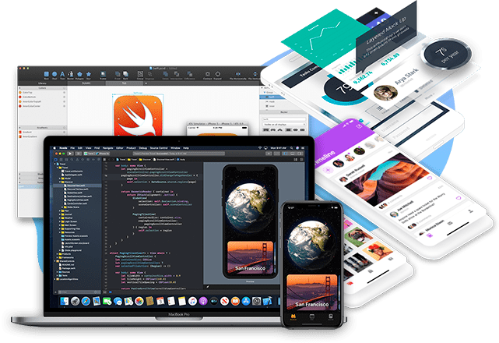The width and height of the screenshot is (499, 343).
Task: Open Music from the Dock
Action: [192, 301]
